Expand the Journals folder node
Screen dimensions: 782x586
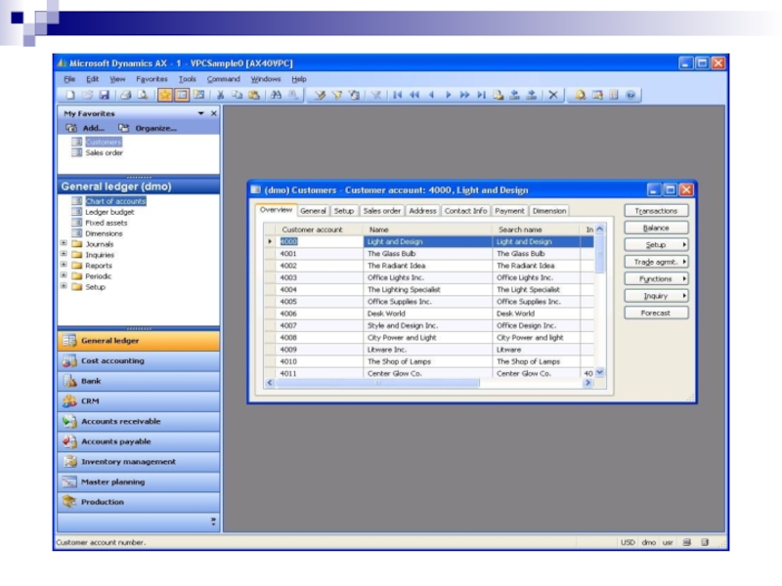click(x=64, y=243)
